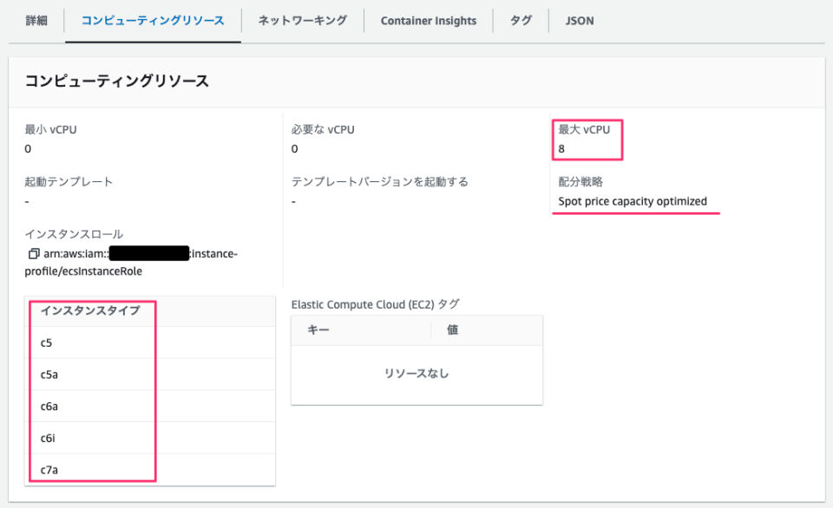Screen dimensions: 833x508
Task: Open the JSON tab
Action: click(x=578, y=20)
